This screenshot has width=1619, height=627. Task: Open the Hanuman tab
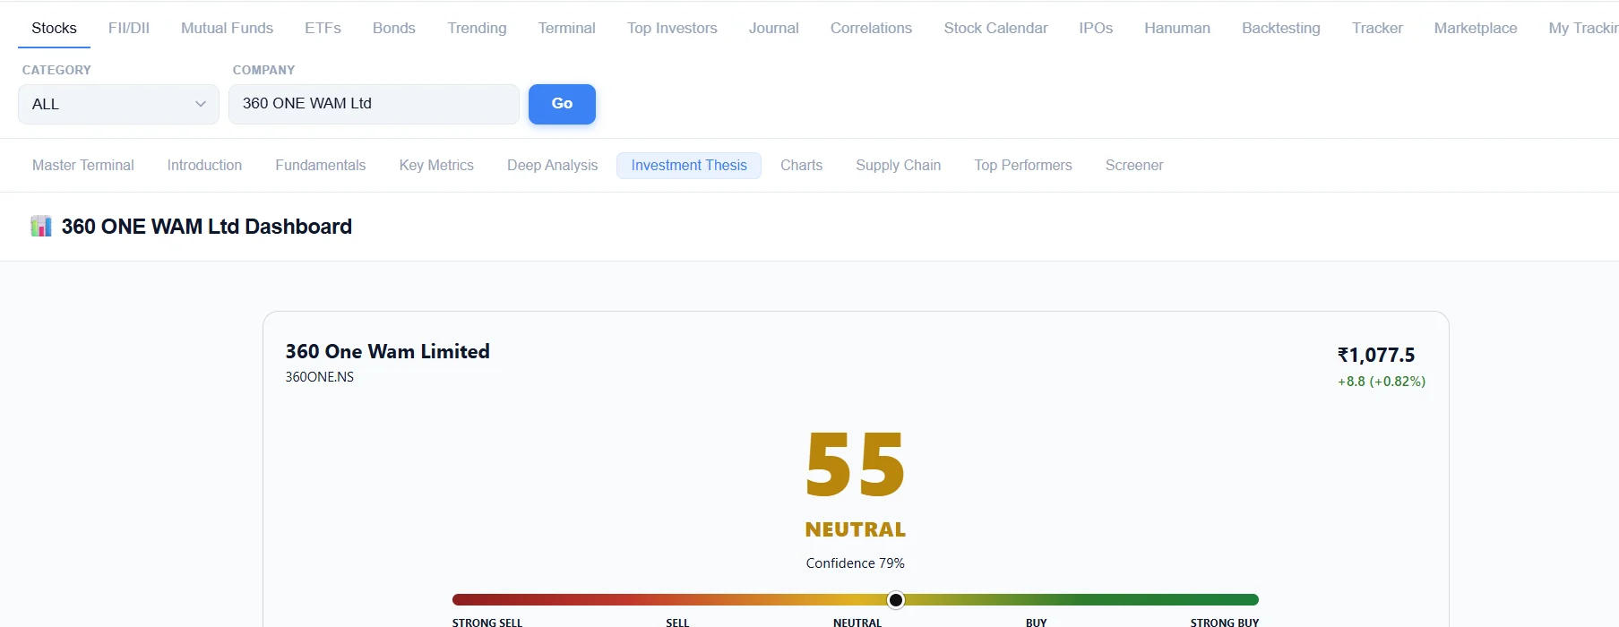tap(1177, 28)
